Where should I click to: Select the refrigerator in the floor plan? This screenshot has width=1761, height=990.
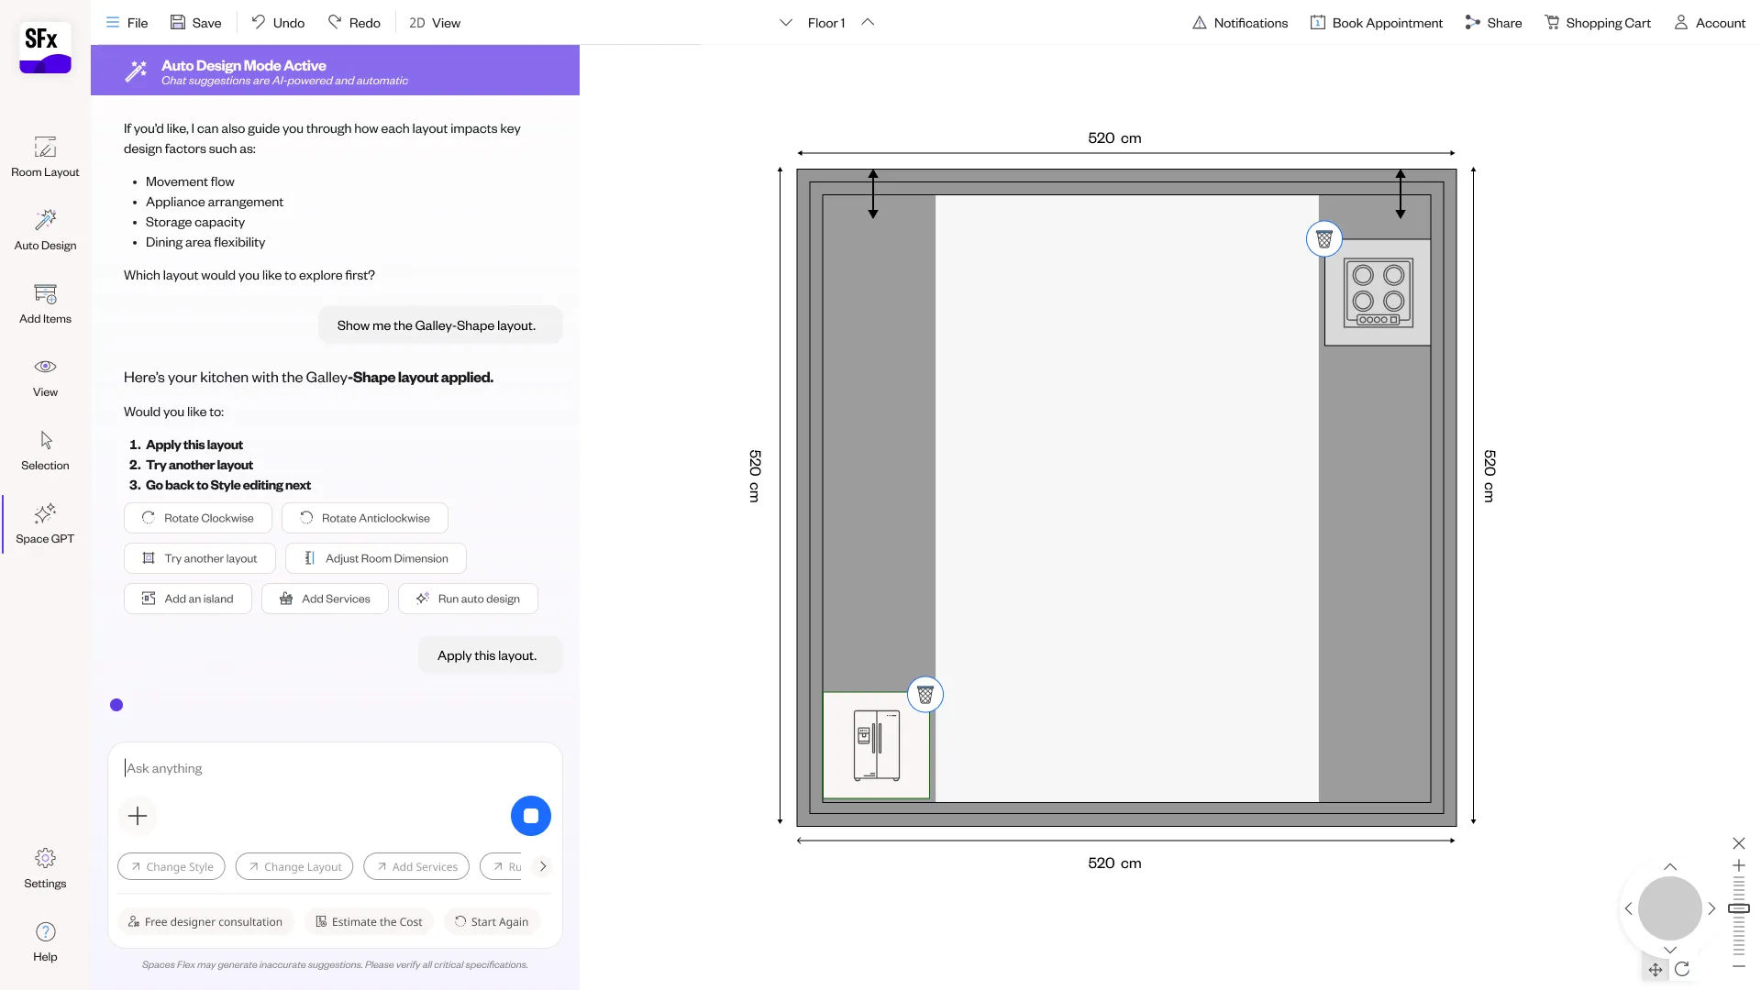click(876, 745)
